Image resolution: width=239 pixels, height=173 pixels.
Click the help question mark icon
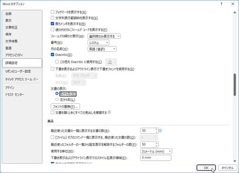pos(221,4)
